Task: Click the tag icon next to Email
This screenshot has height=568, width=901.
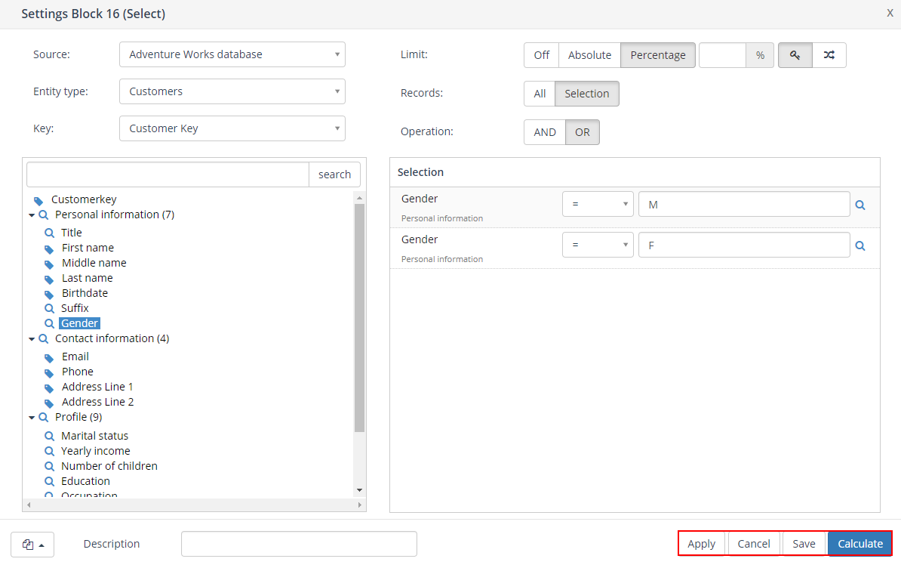Action: [x=49, y=357]
